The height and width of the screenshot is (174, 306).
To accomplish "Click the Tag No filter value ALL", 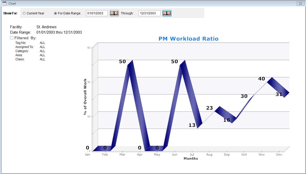I will point(42,43).
